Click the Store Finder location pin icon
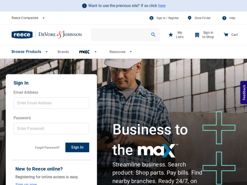 (190, 18)
